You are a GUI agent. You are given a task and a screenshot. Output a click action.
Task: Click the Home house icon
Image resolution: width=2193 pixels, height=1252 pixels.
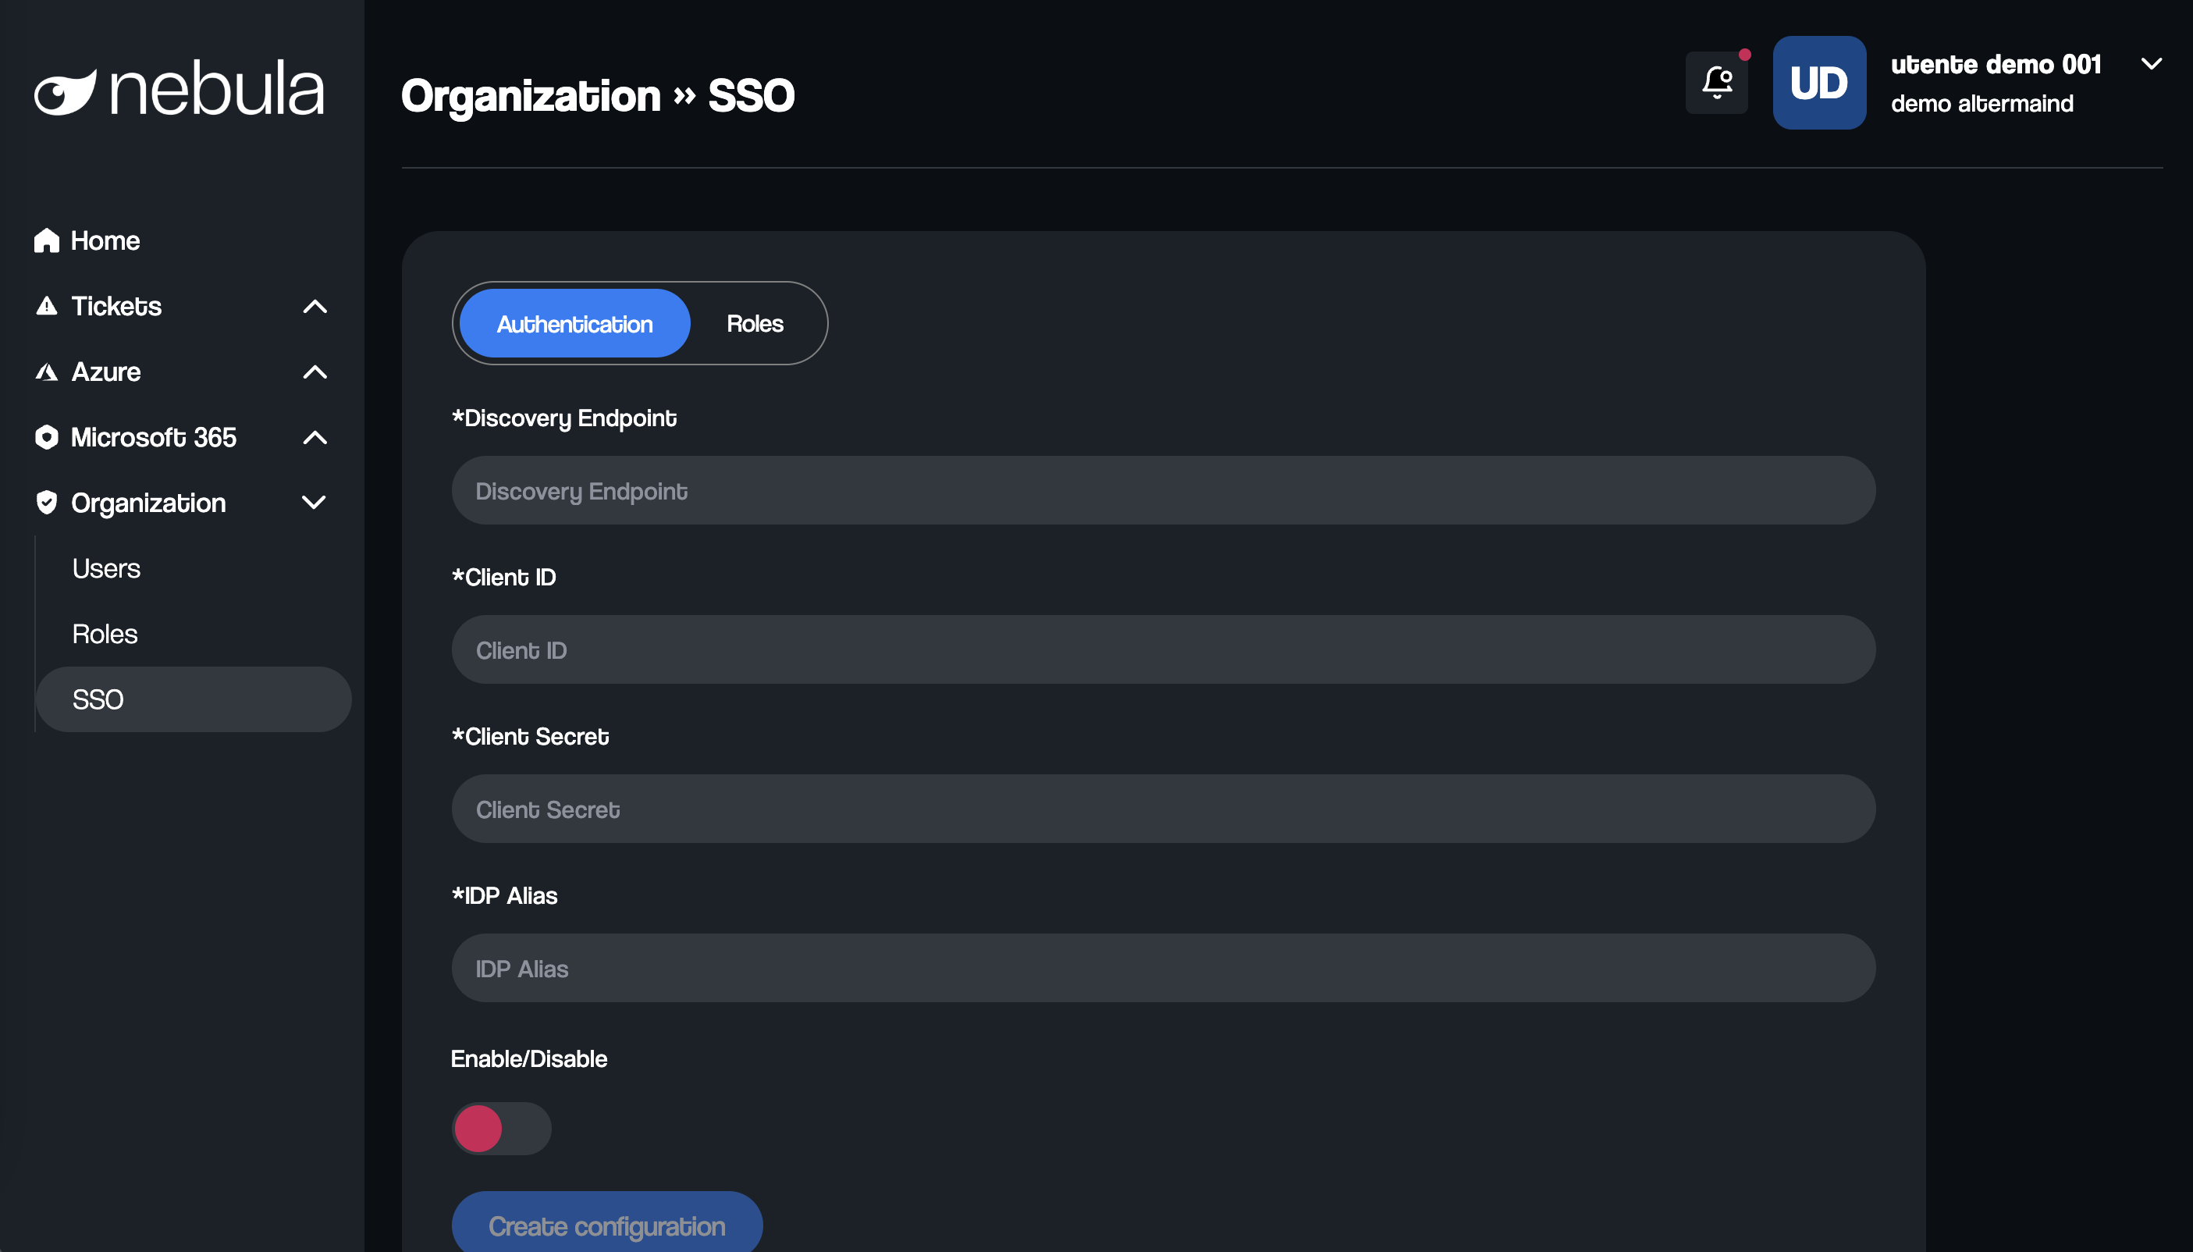(x=46, y=240)
